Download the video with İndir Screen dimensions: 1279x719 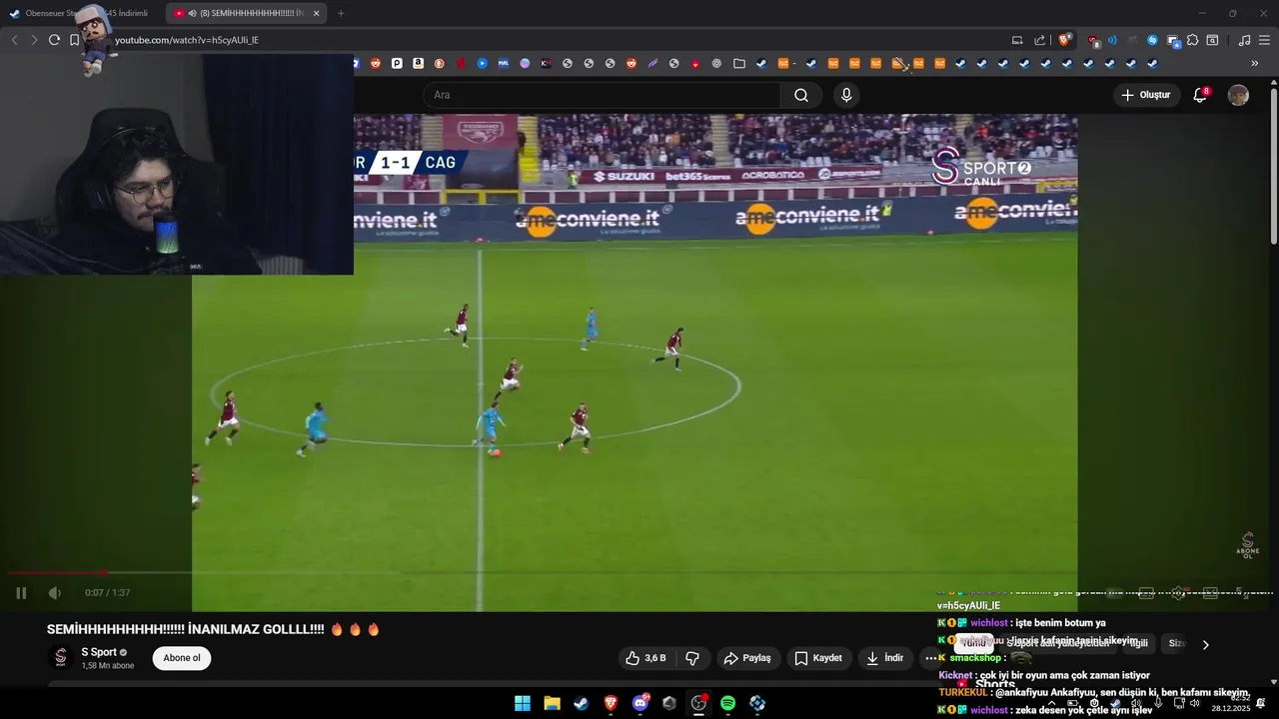coord(885,658)
